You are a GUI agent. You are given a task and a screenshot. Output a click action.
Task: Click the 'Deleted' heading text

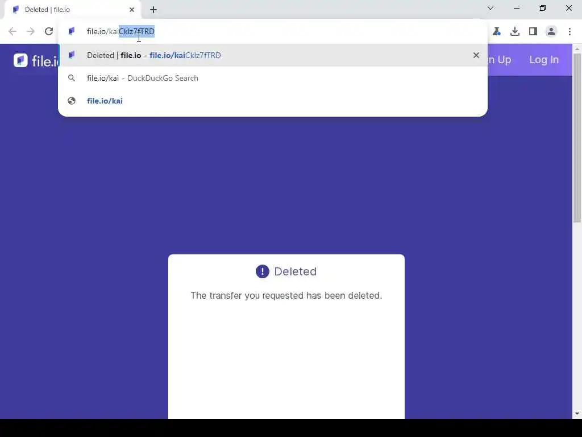pyautogui.click(x=295, y=271)
